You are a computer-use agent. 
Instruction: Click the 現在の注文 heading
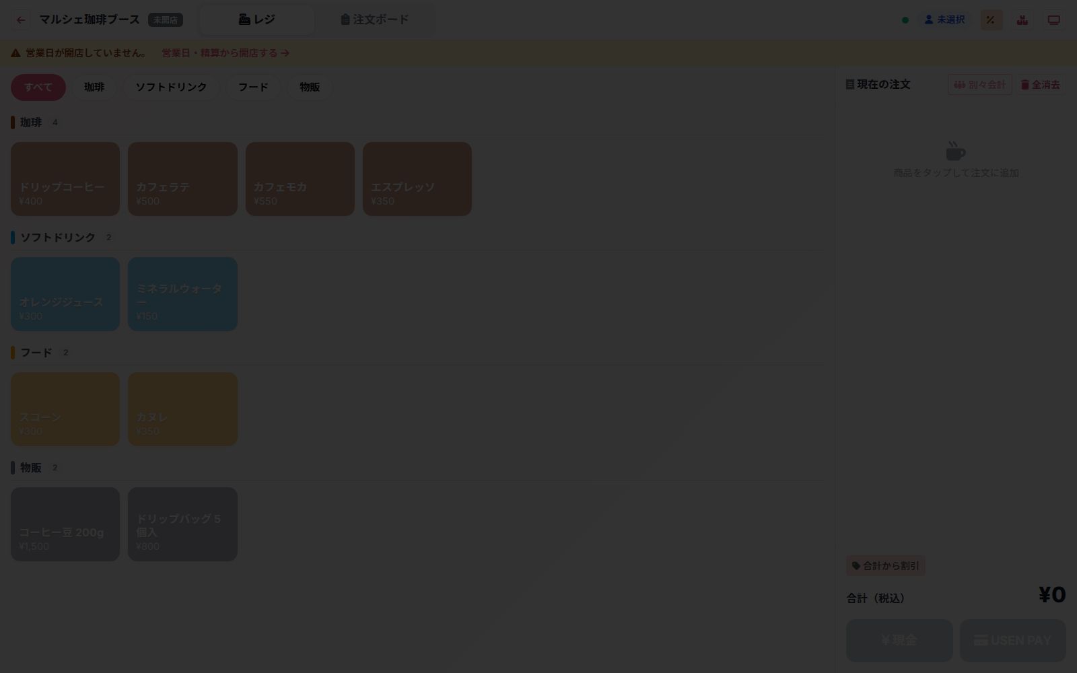pyautogui.click(x=878, y=85)
